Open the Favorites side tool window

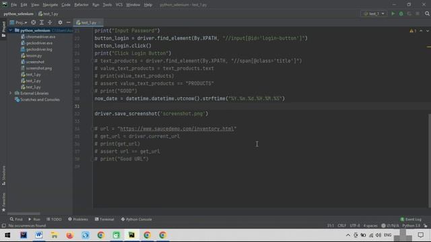point(3,202)
